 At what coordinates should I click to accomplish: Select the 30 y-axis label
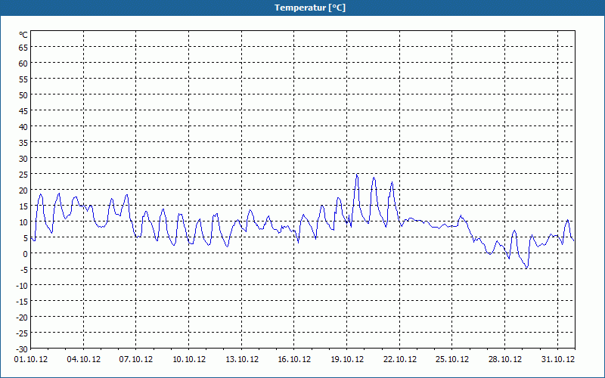point(23,159)
